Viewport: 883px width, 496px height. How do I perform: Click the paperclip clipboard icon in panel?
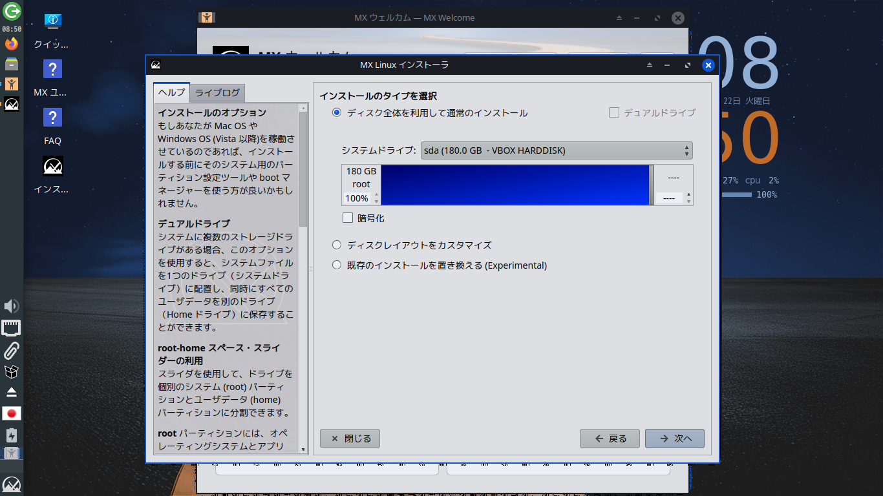[x=12, y=351]
